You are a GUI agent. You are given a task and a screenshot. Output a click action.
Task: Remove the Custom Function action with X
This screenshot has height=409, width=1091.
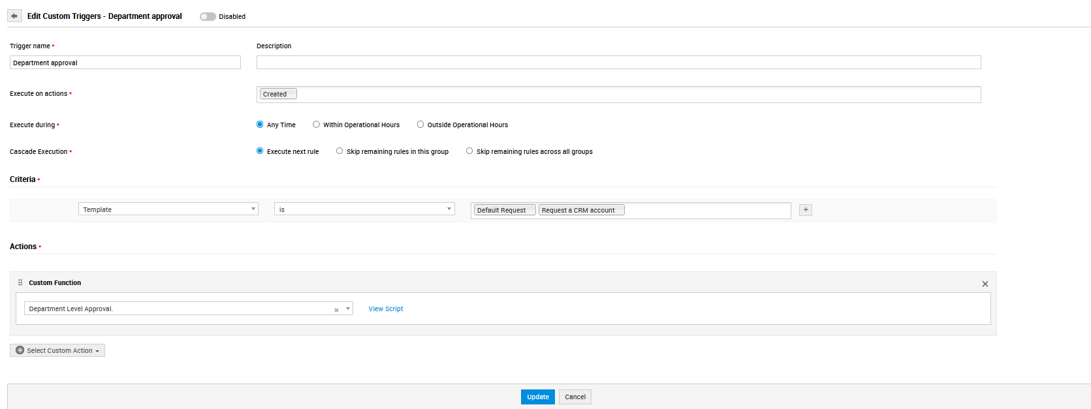[x=985, y=284]
